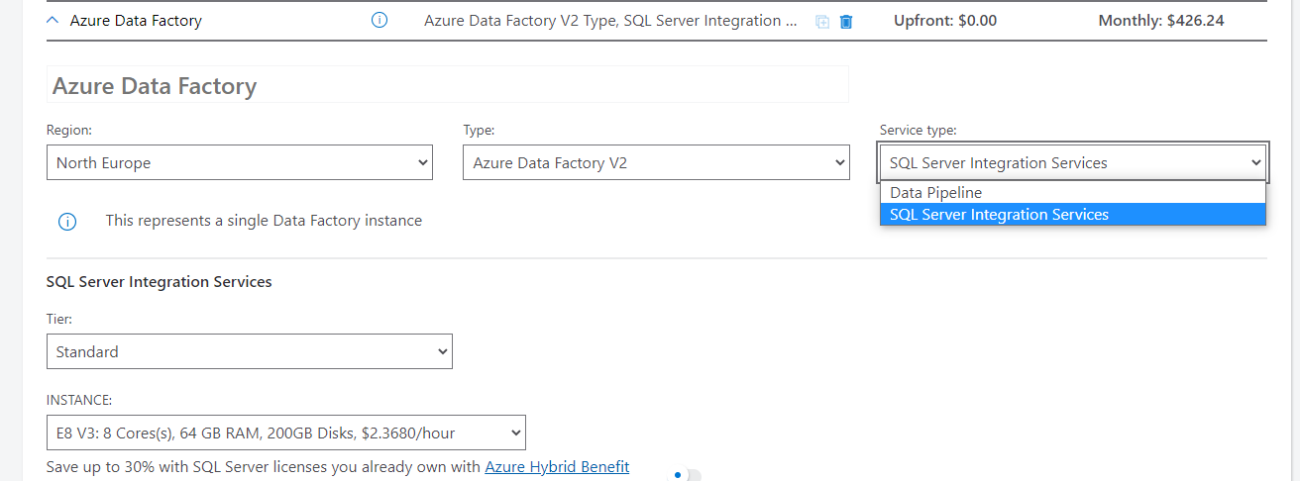The width and height of the screenshot is (1300, 481).
Task: Open the Region dropdown showing North Europe
Action: tap(240, 162)
